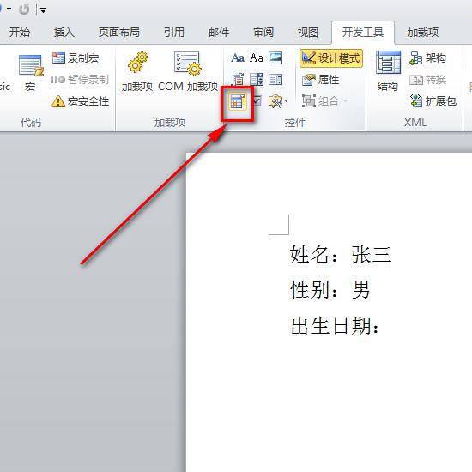Switch to the 审阅 tab

coord(263,33)
